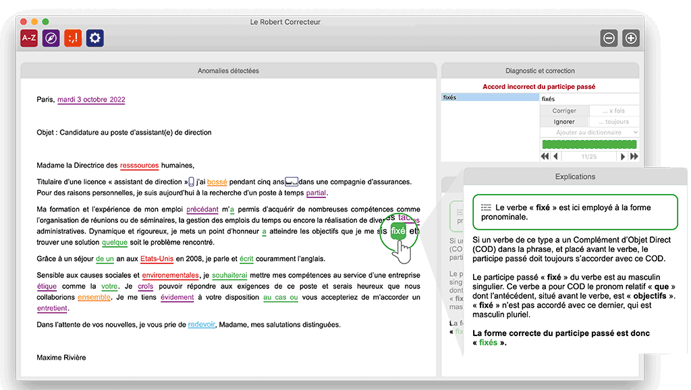This screenshot has width=691, height=390.
Task: Click the 'Explications' panel header
Action: pos(575,176)
